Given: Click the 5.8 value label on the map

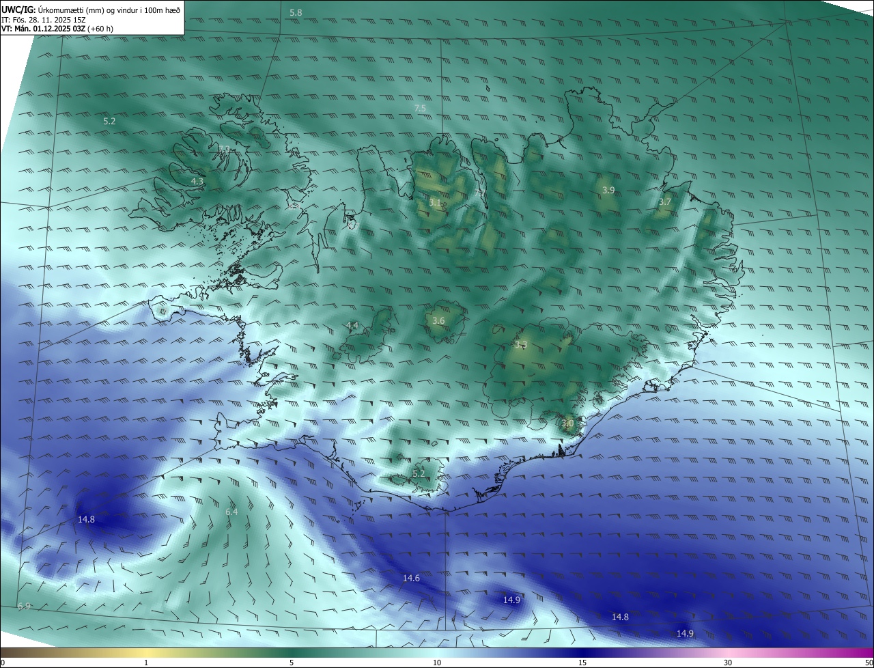Looking at the screenshot, I should [296, 13].
